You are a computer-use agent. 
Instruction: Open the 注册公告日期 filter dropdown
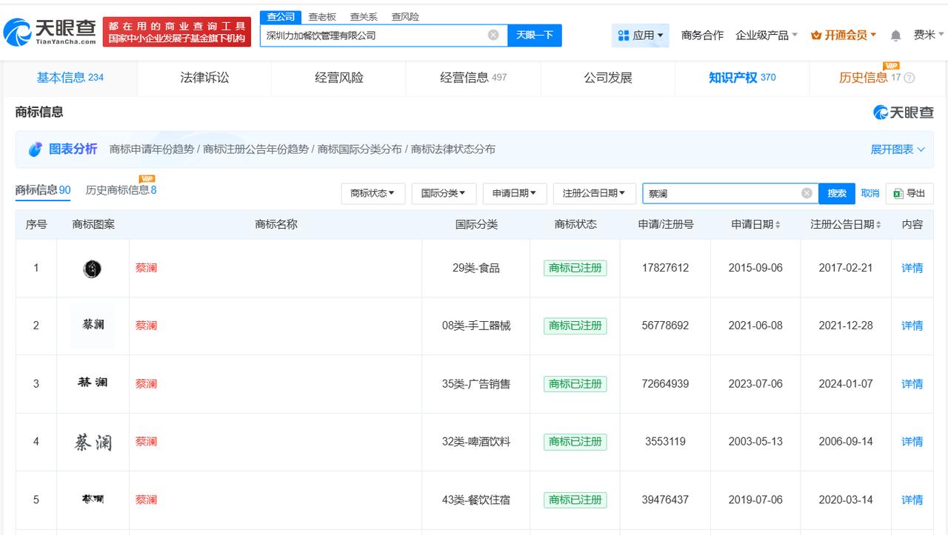click(x=594, y=193)
